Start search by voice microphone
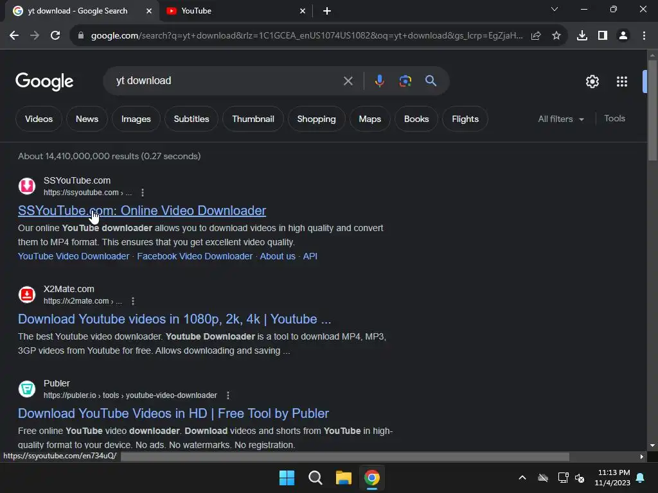The height and width of the screenshot is (493, 658). (379, 80)
